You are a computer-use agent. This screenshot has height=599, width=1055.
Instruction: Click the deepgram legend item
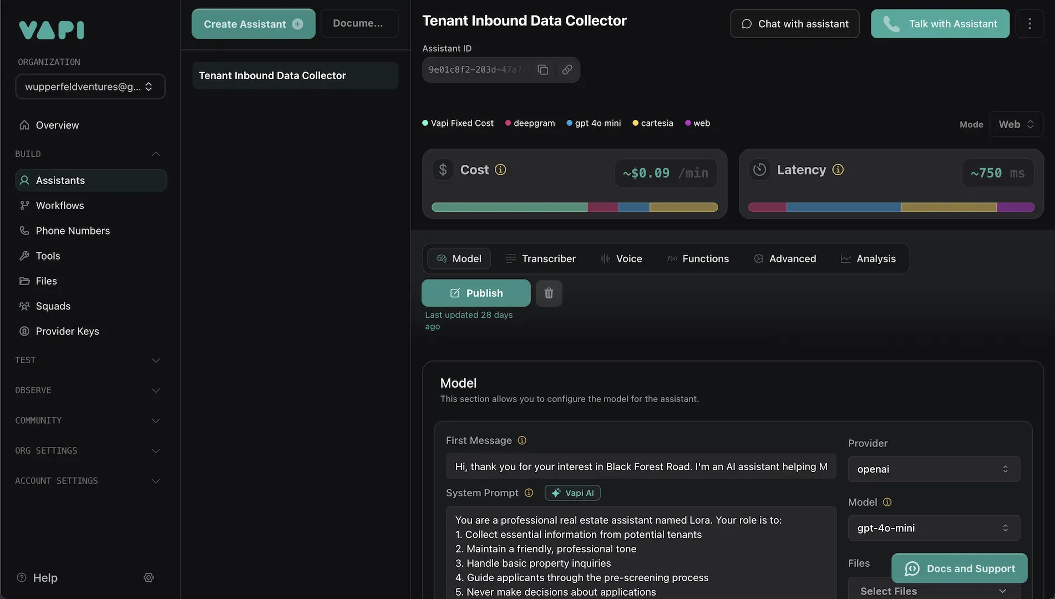(x=530, y=123)
